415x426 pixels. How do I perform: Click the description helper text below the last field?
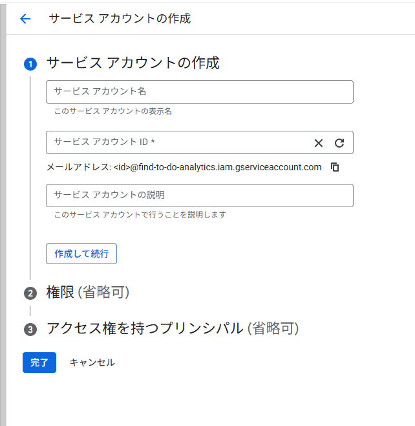[140, 214]
